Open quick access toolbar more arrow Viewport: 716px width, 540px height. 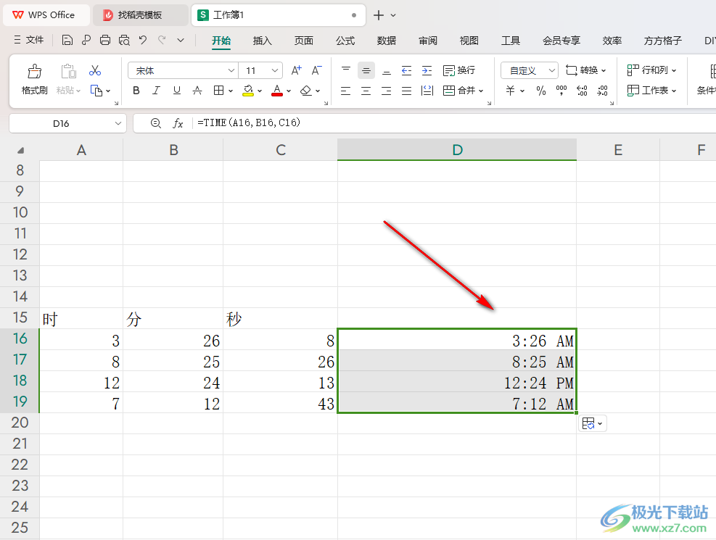[181, 41]
